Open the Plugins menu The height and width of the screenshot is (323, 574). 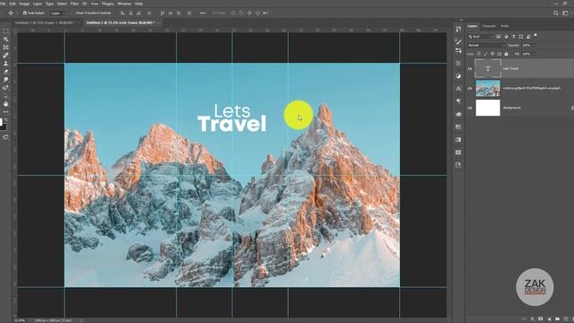[x=108, y=4]
